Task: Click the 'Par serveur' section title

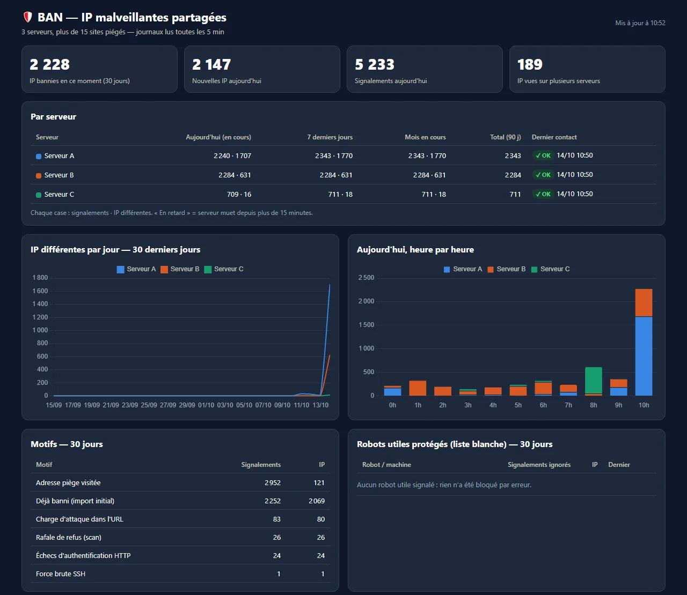Action: click(x=53, y=117)
